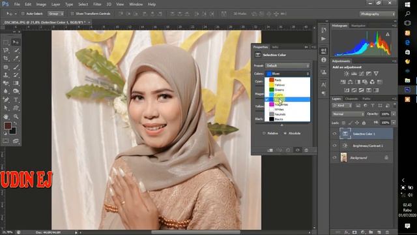Reset adjustment defaults in Properties panel

tap(288, 150)
